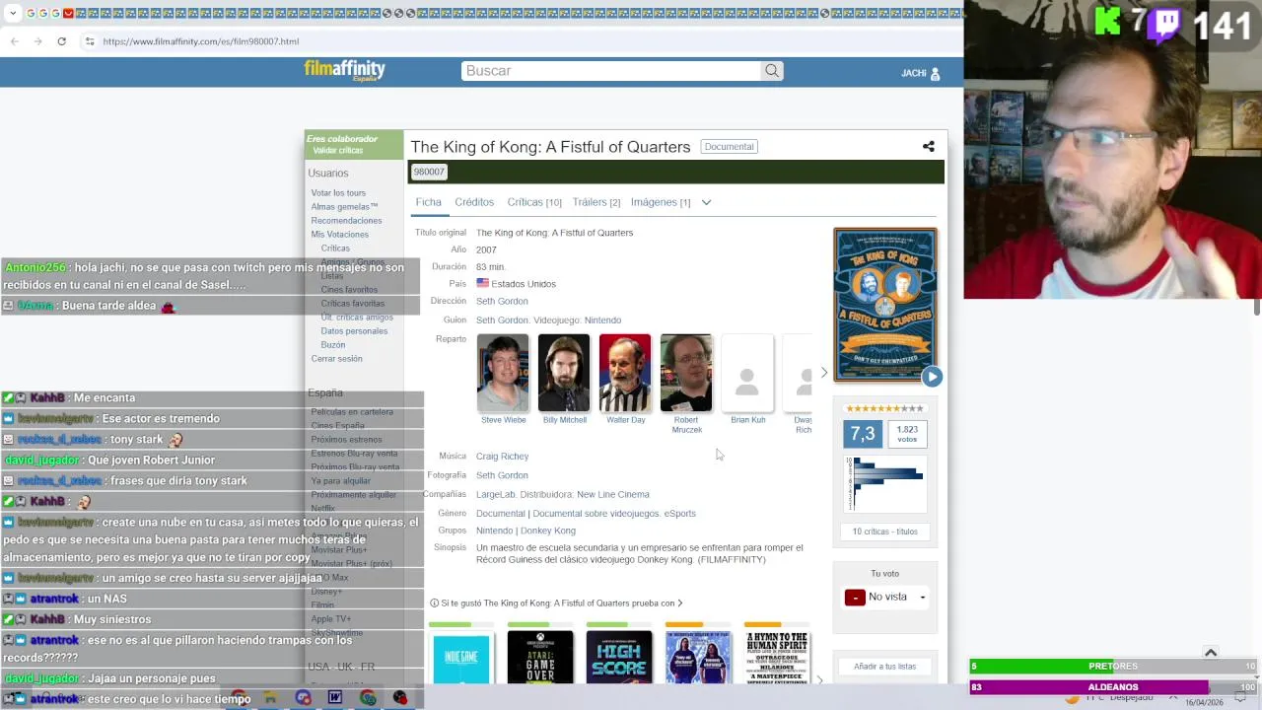The height and width of the screenshot is (710, 1262).
Task: Click Nintendo link in Guion row
Action: click(x=602, y=320)
